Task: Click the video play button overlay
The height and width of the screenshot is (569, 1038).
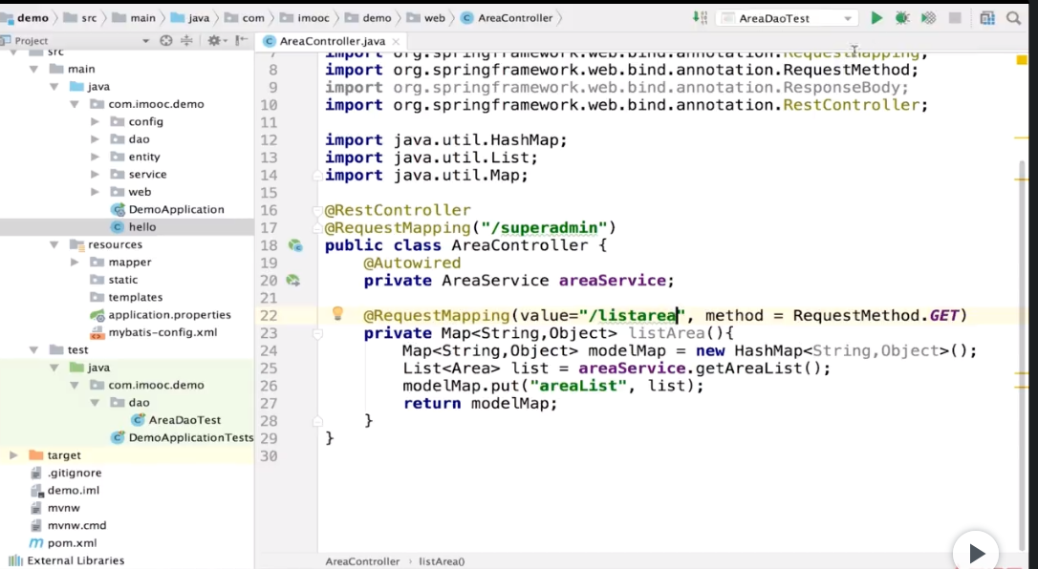Action: (976, 553)
